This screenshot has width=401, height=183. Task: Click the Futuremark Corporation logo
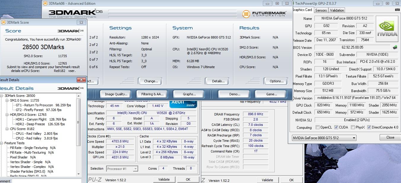(264, 14)
